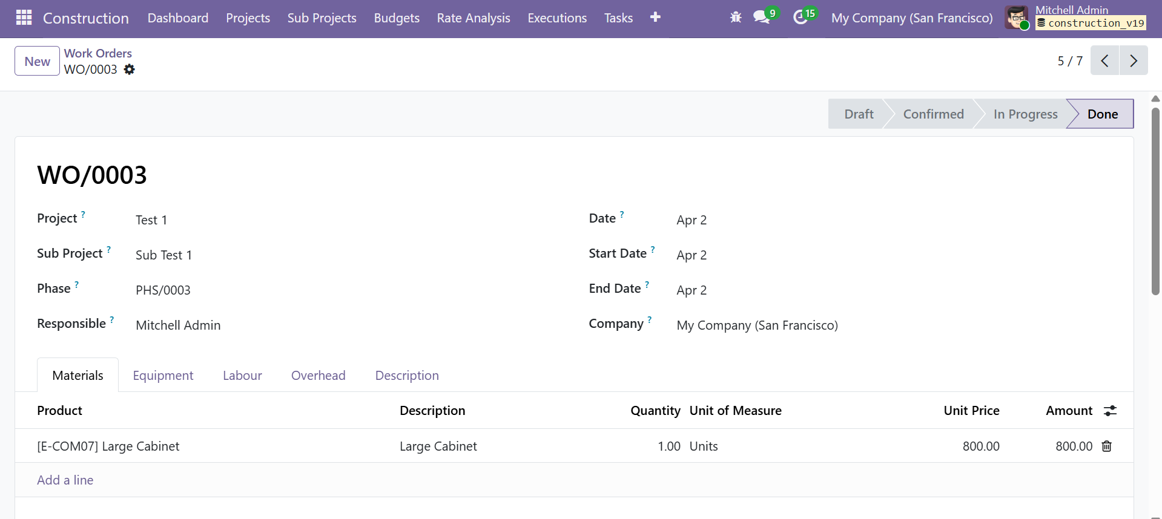Set status to Draft
The height and width of the screenshot is (519, 1162).
(858, 114)
